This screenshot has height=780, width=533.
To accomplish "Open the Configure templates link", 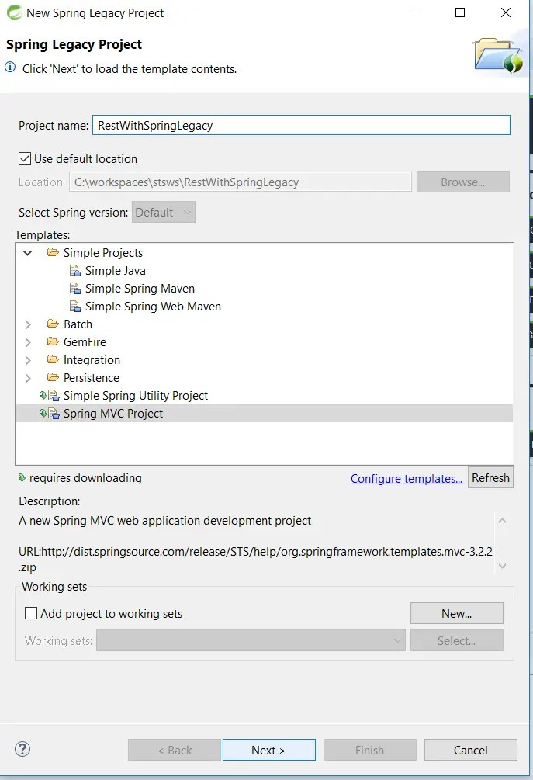I will pos(407,479).
